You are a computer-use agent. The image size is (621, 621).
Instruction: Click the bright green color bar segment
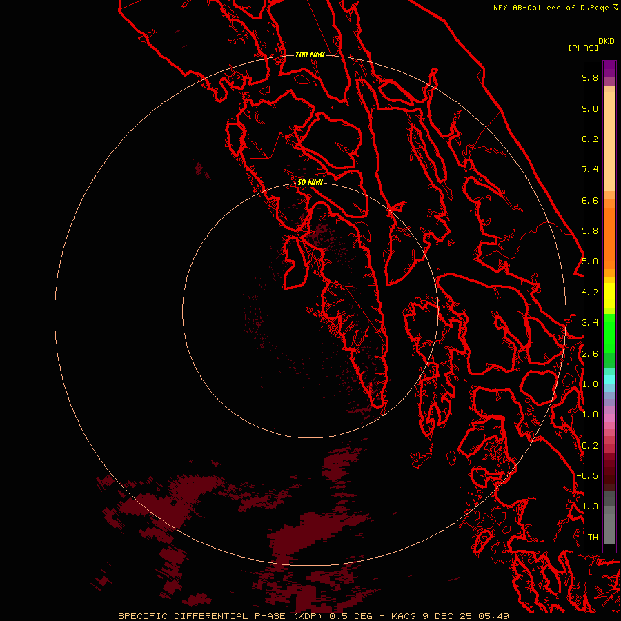(609, 332)
